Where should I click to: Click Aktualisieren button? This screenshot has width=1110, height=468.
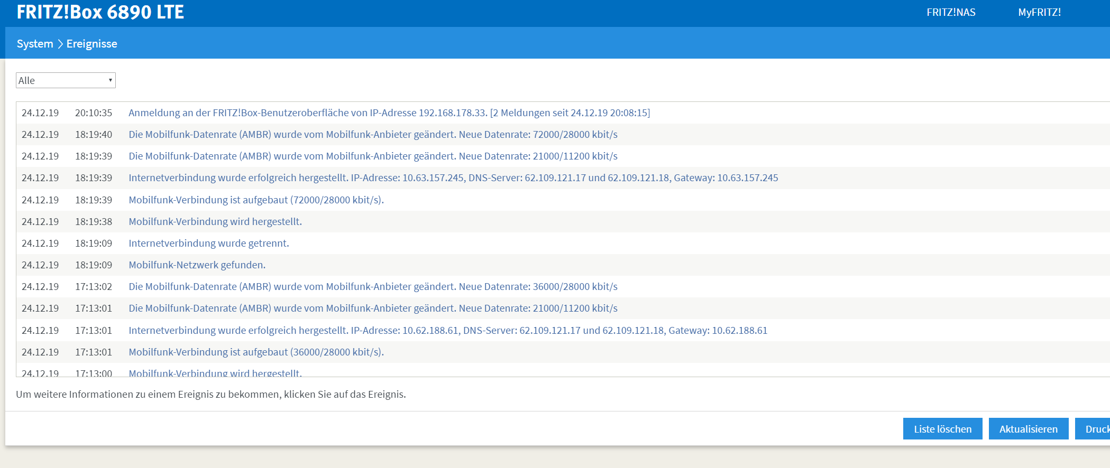coord(1029,429)
